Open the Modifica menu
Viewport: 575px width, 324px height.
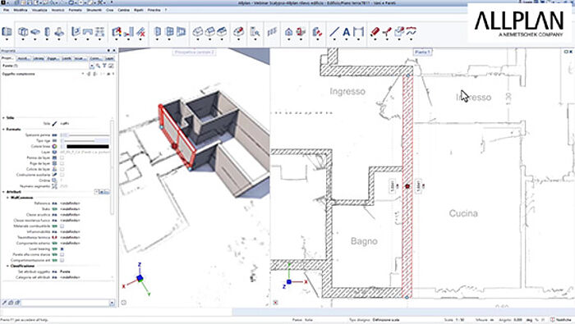coord(21,10)
